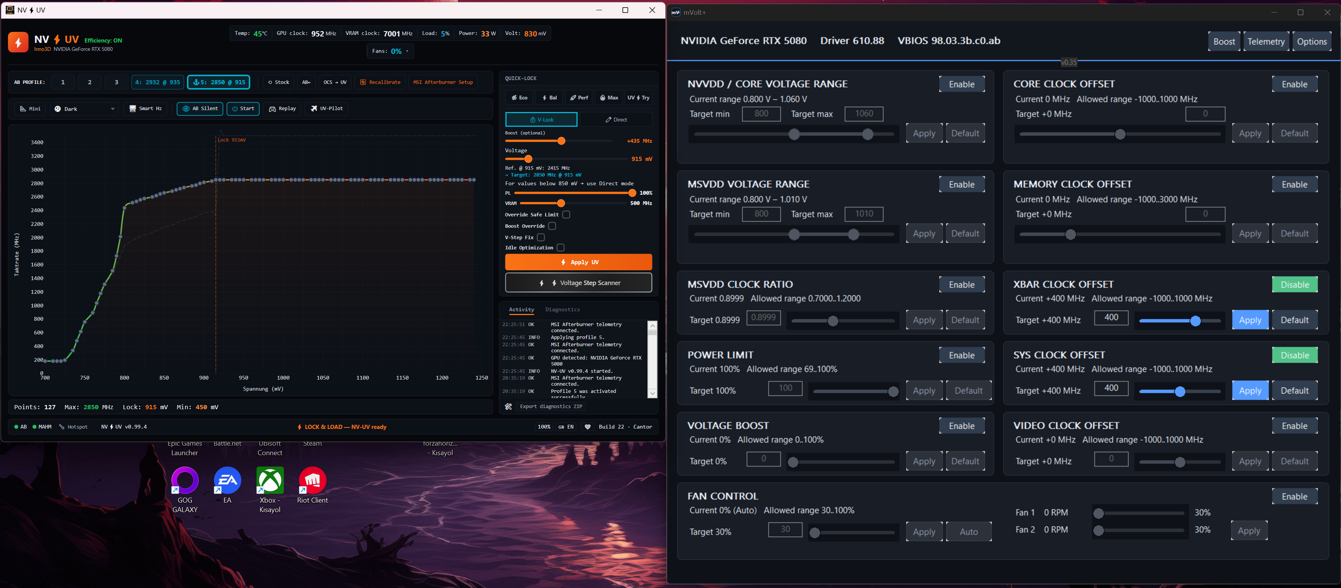This screenshot has width=1341, height=588.
Task: Open the GOG GALAXY desktop shortcut
Action: (x=185, y=490)
